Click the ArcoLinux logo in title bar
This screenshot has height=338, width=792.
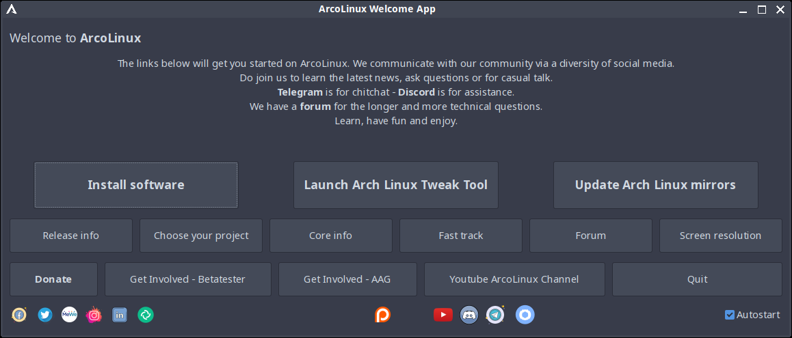pyautogui.click(x=11, y=9)
